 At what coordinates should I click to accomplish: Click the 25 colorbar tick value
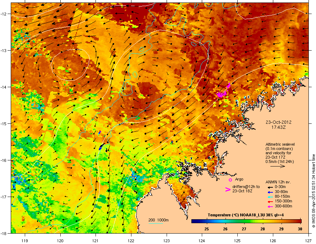206,229
